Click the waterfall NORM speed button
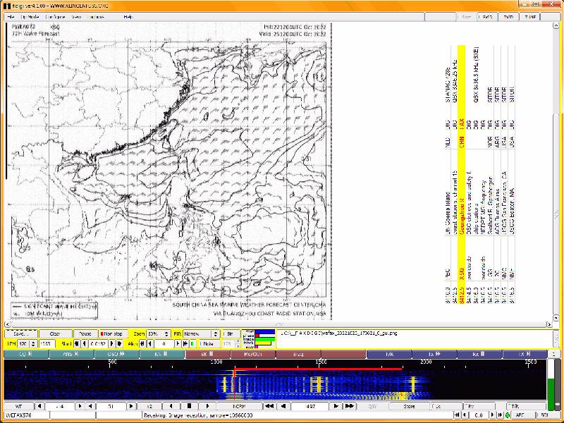The width and height of the screenshot is (564, 423). pos(238,406)
